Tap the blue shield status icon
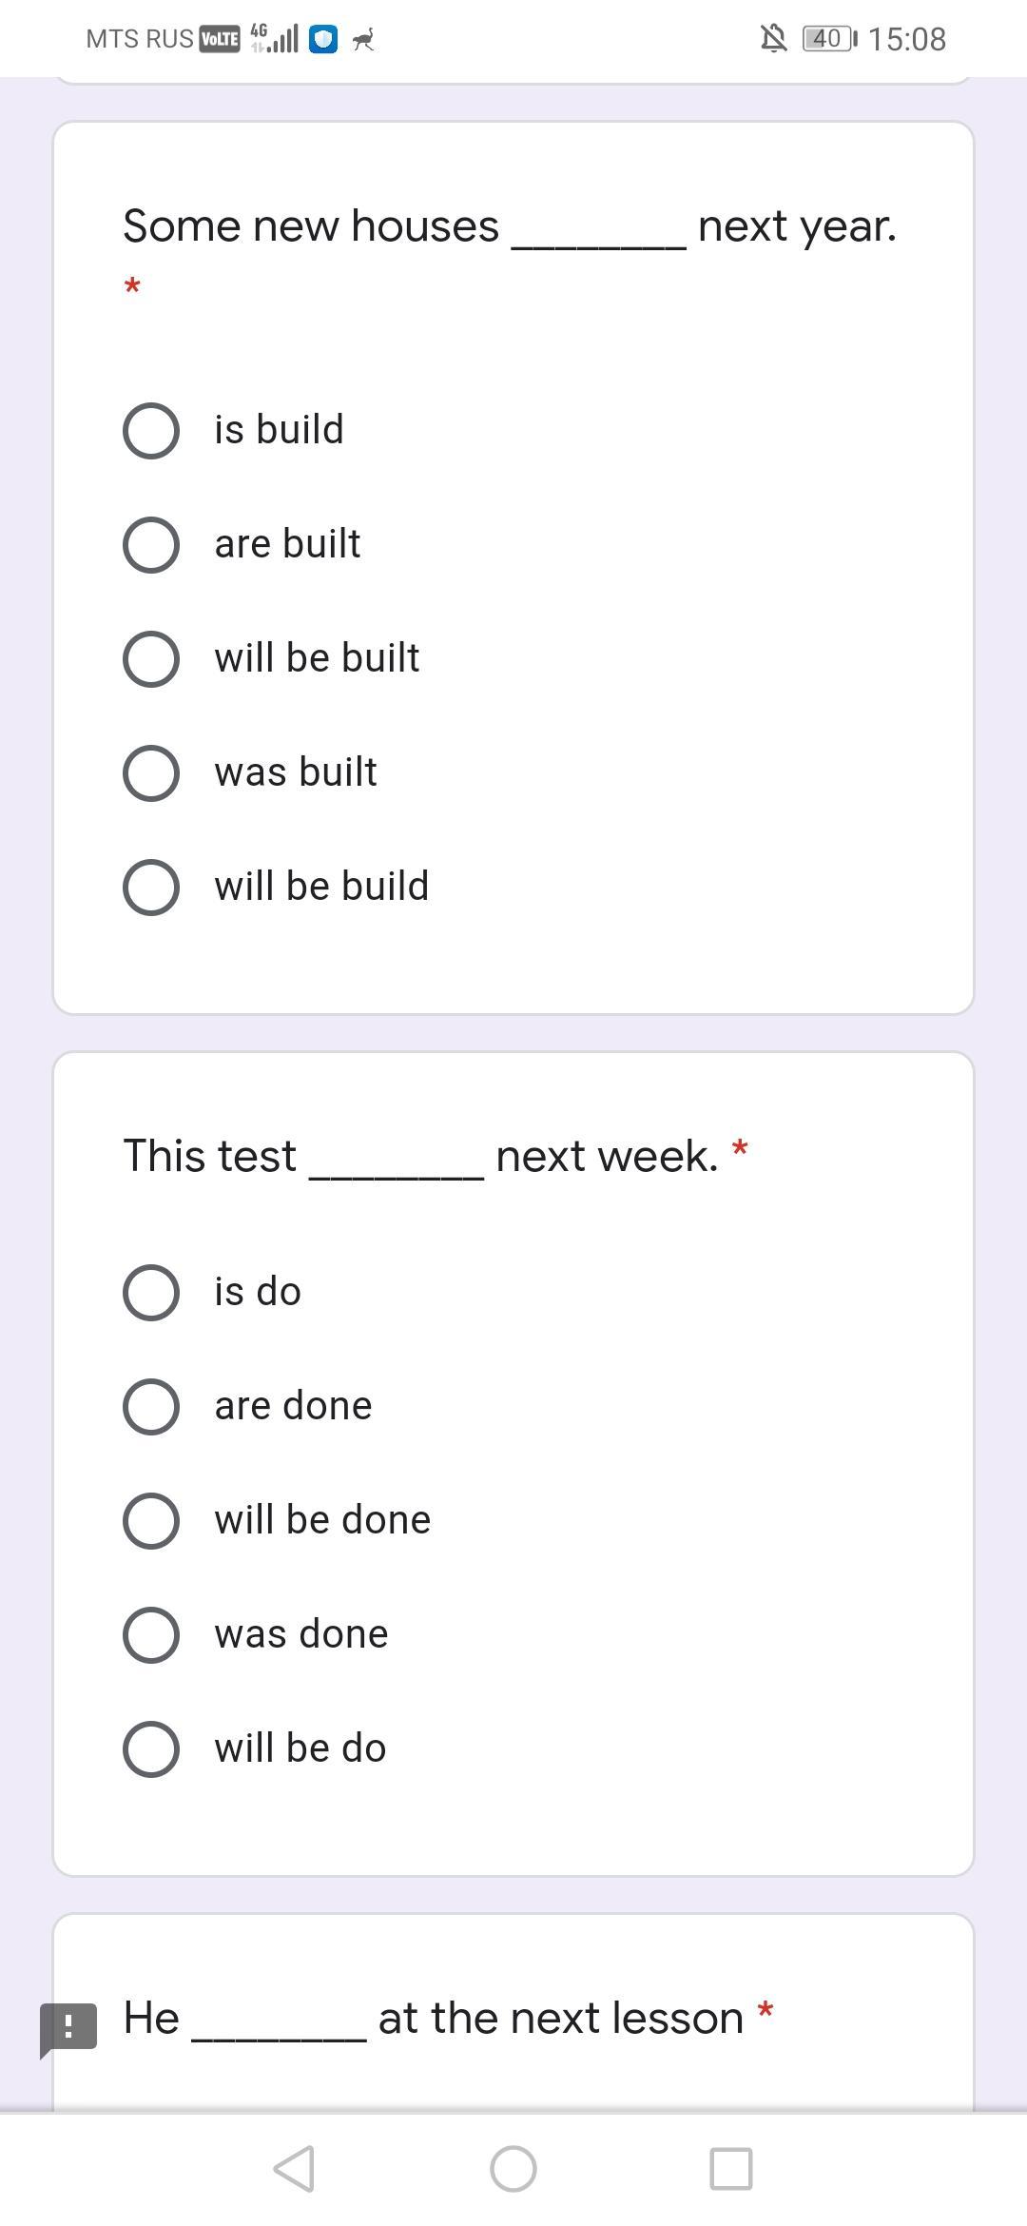Viewport: 1027px width, 2226px height. click(x=323, y=39)
